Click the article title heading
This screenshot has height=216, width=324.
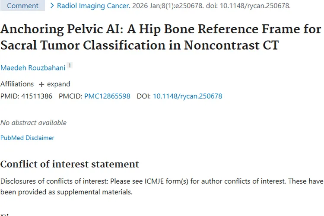161,37
